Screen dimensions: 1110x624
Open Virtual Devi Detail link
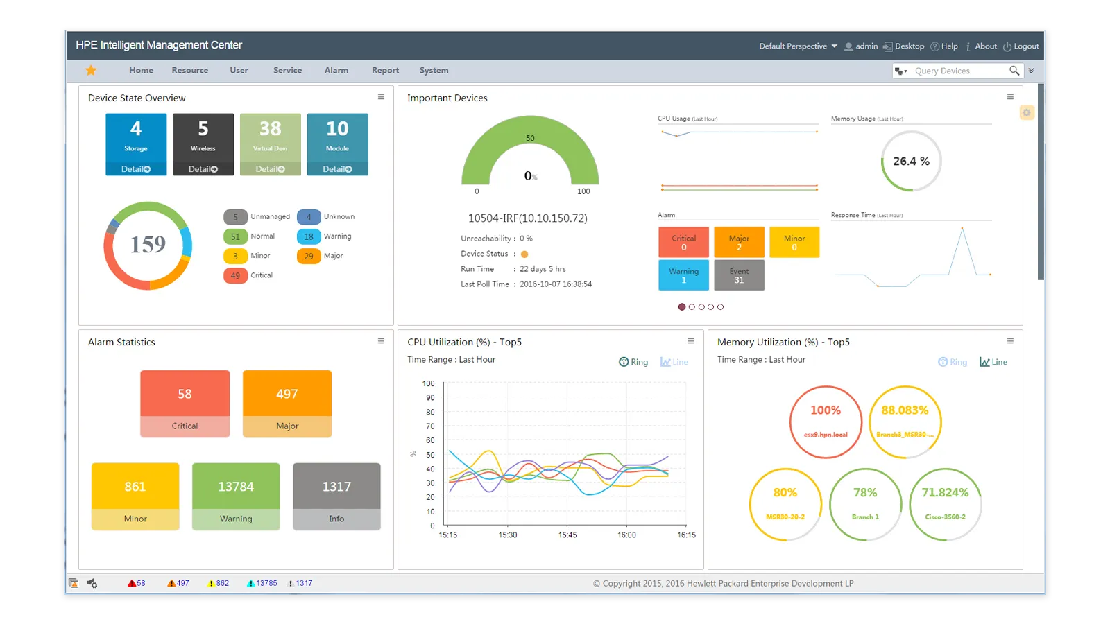pos(271,169)
